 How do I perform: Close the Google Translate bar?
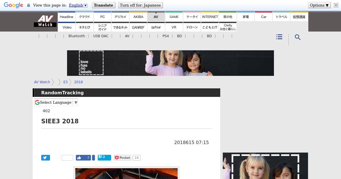click(x=336, y=5)
